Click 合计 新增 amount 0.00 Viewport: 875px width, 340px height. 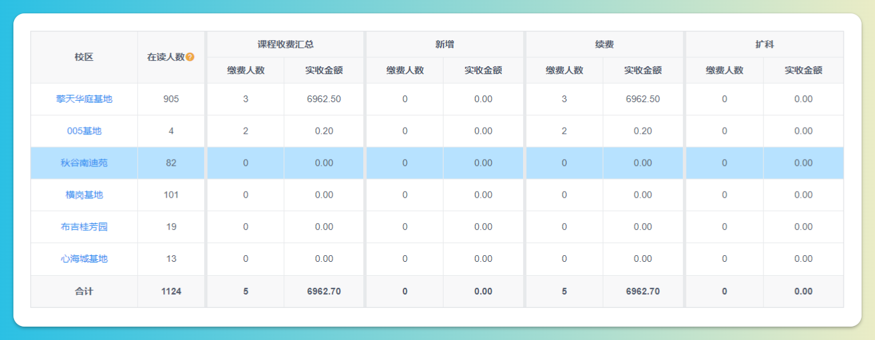[x=484, y=291]
